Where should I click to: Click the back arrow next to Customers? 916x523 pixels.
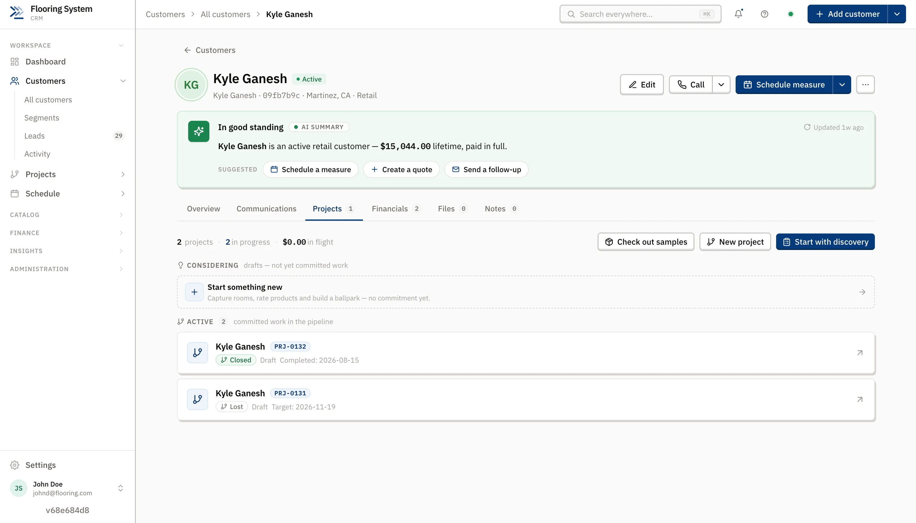click(187, 50)
